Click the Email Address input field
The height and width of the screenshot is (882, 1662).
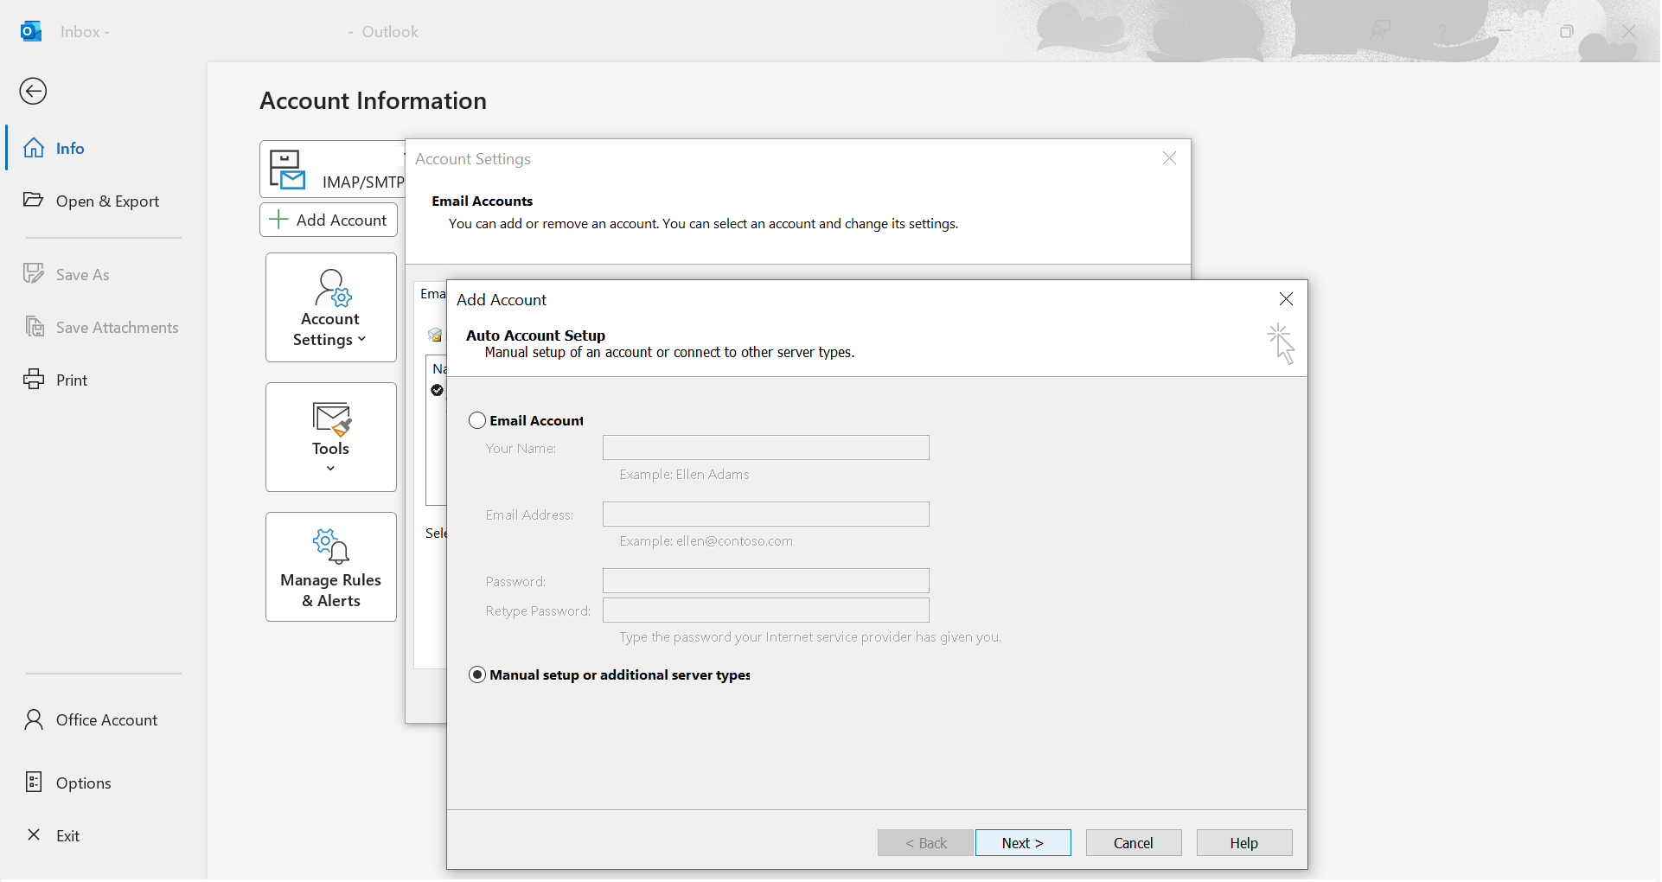tap(766, 514)
